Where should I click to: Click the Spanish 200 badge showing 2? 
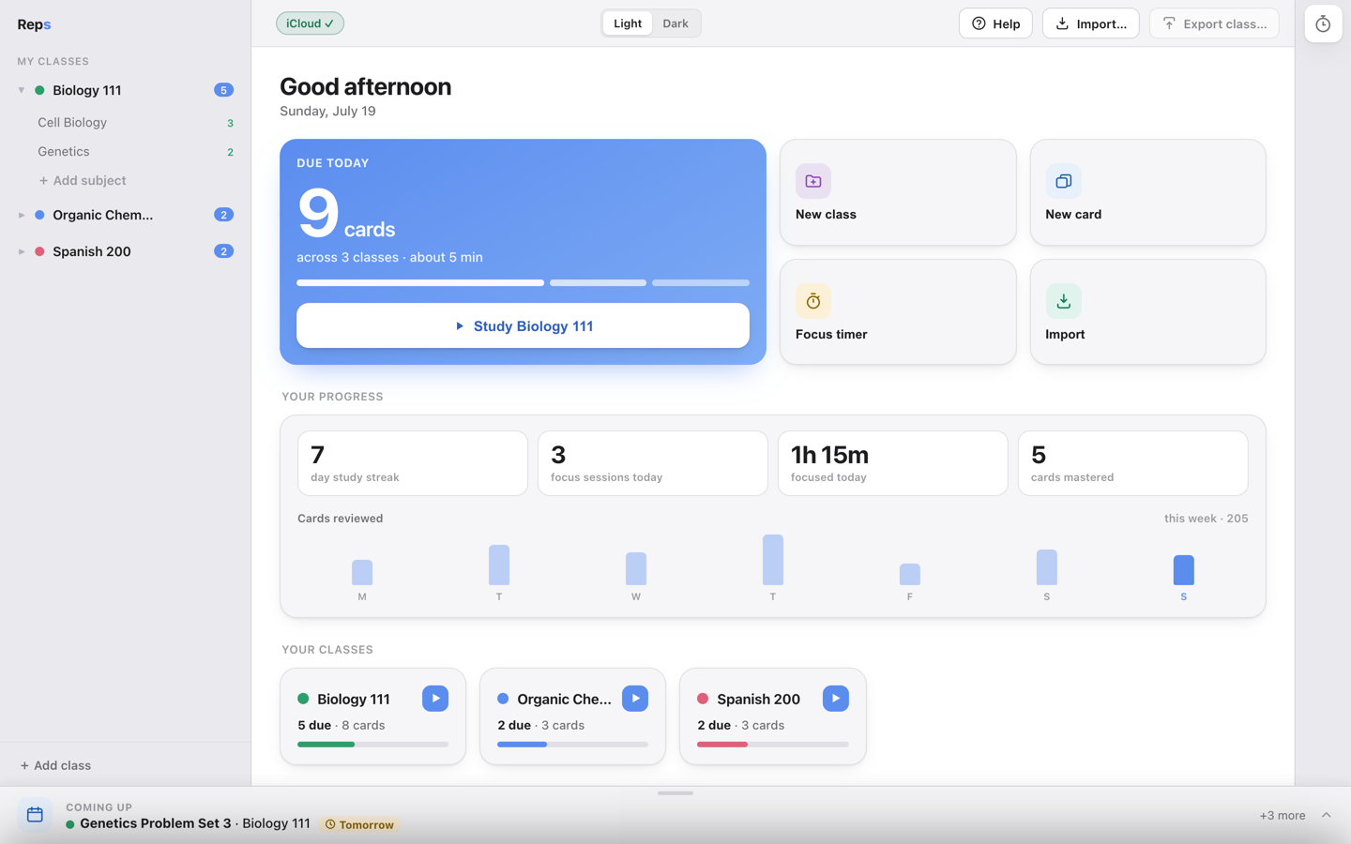[x=223, y=251]
